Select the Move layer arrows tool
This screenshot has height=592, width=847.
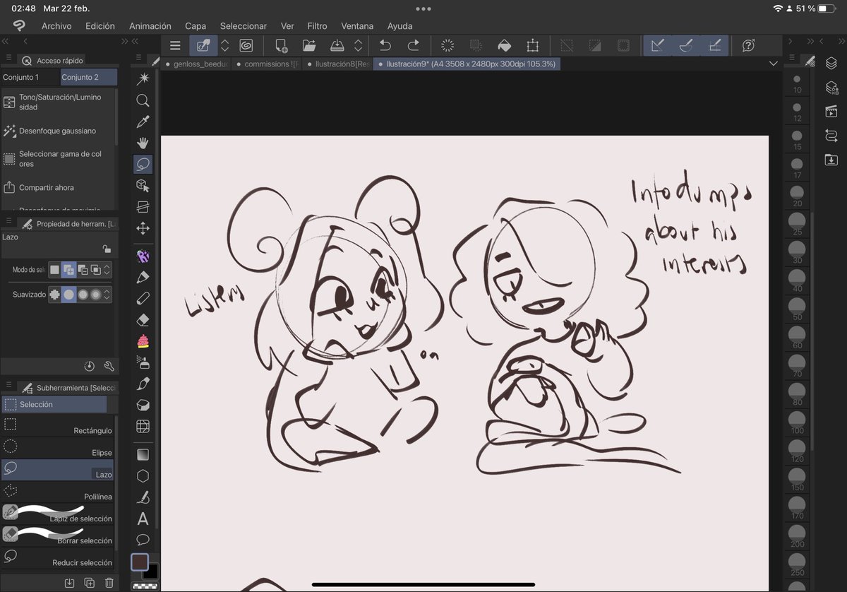[143, 228]
